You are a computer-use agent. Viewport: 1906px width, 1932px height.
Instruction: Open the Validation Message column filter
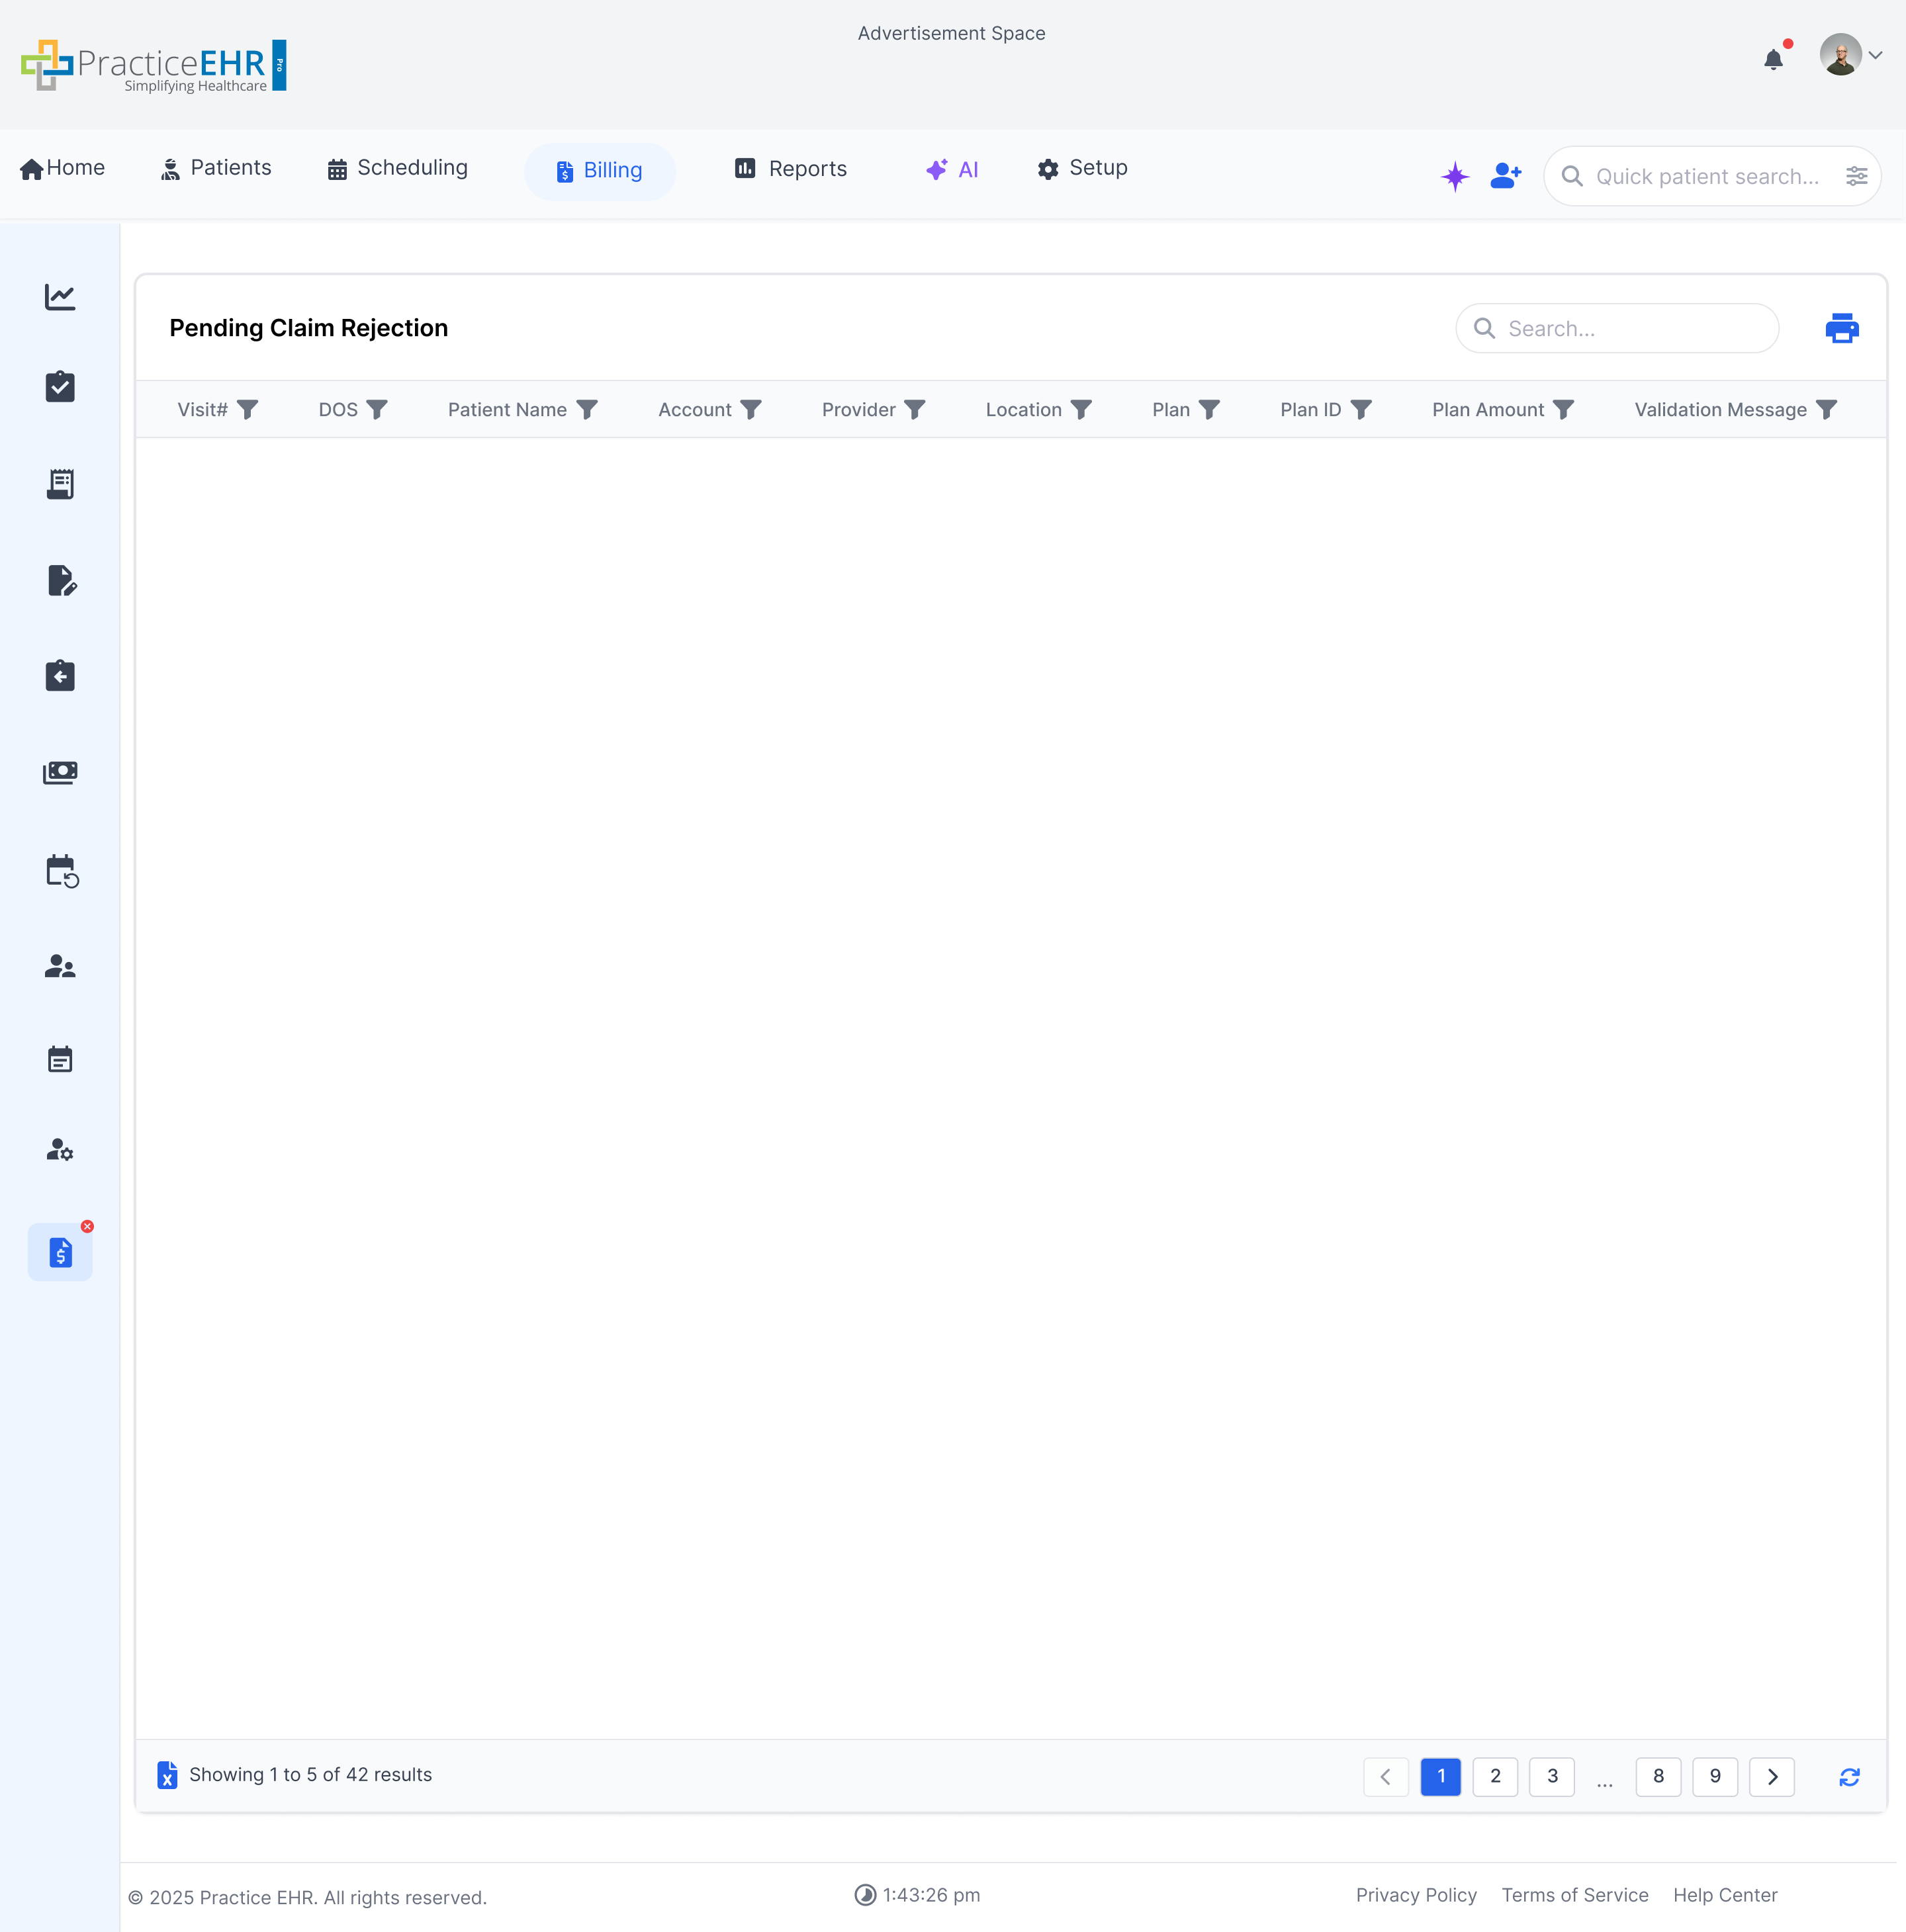[x=1826, y=409]
